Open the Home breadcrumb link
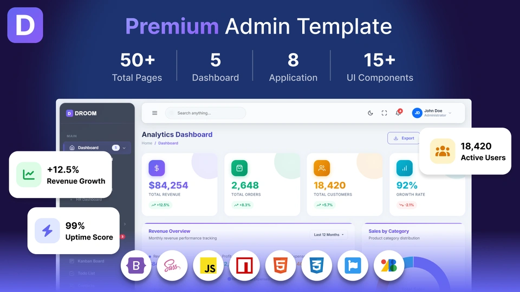This screenshot has height=292, width=520. point(147,143)
